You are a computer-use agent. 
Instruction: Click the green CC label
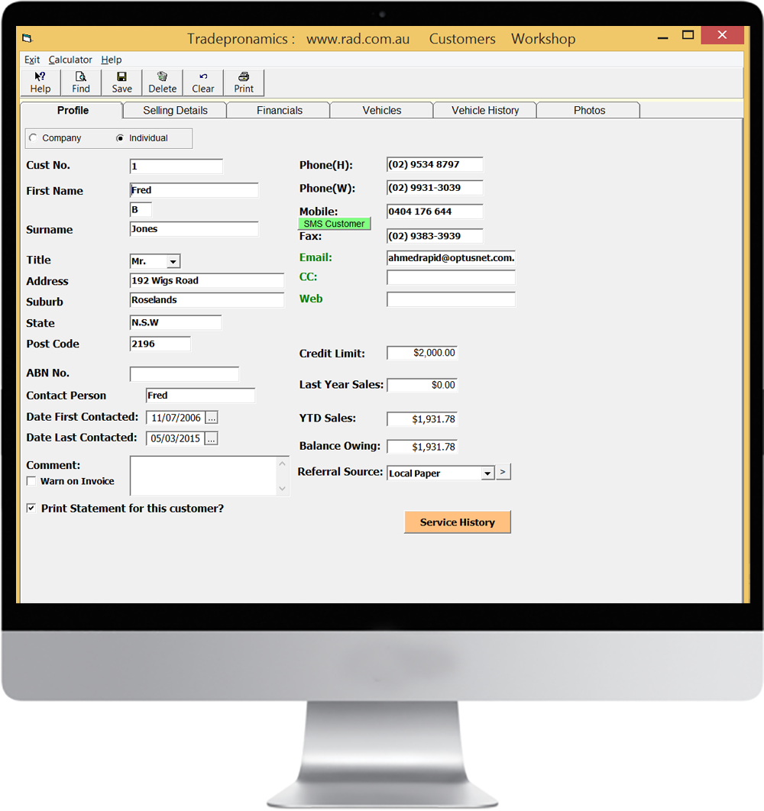pyautogui.click(x=308, y=276)
